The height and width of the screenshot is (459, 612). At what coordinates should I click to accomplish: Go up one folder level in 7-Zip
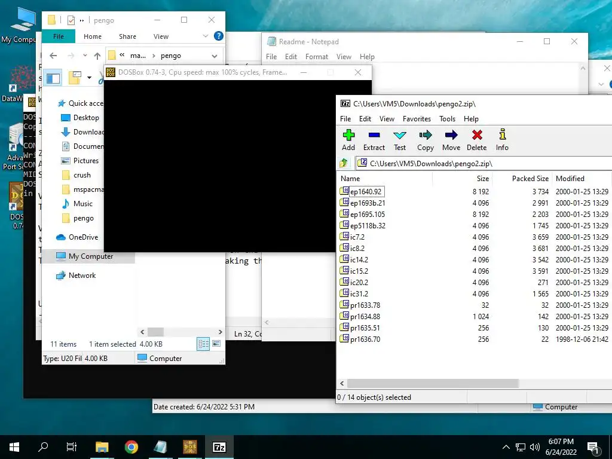344,163
